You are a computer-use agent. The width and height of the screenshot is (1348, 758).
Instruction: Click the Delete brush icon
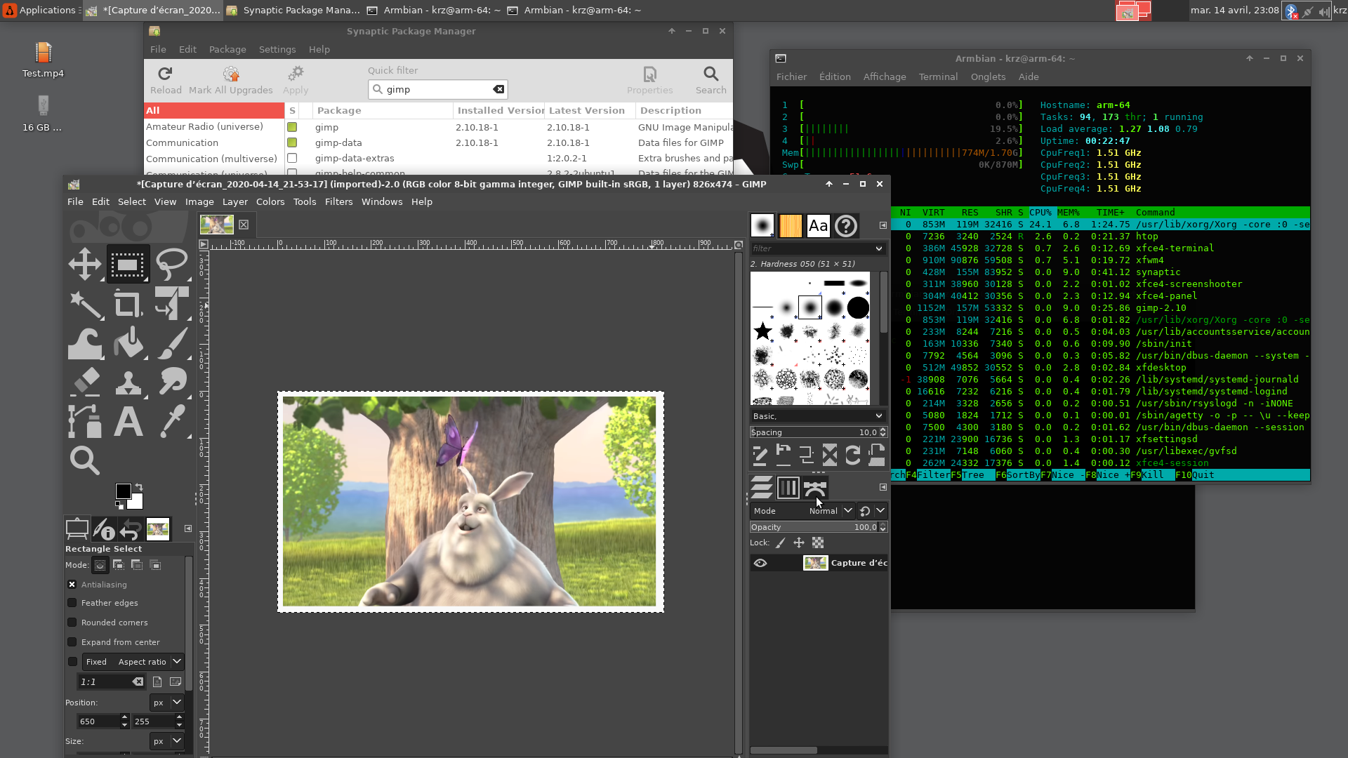829,456
